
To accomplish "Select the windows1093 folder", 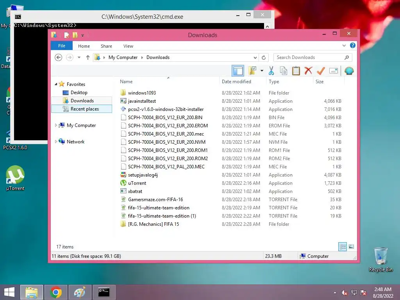I will pos(142,93).
